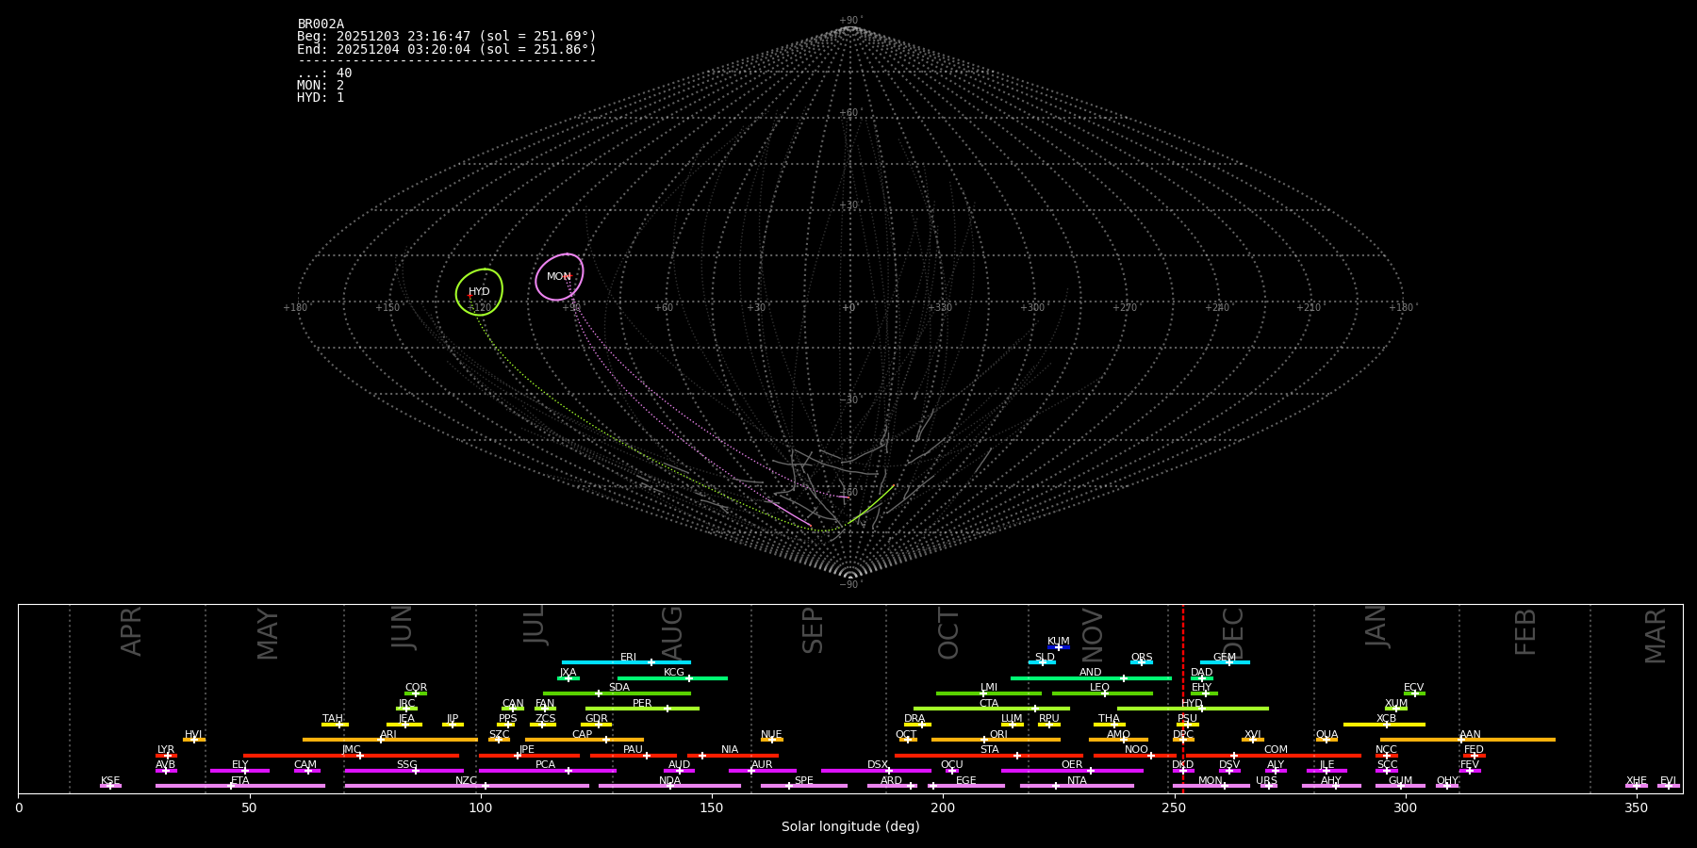Click the OER shower label
The height and width of the screenshot is (848, 1697).
(x=1072, y=765)
